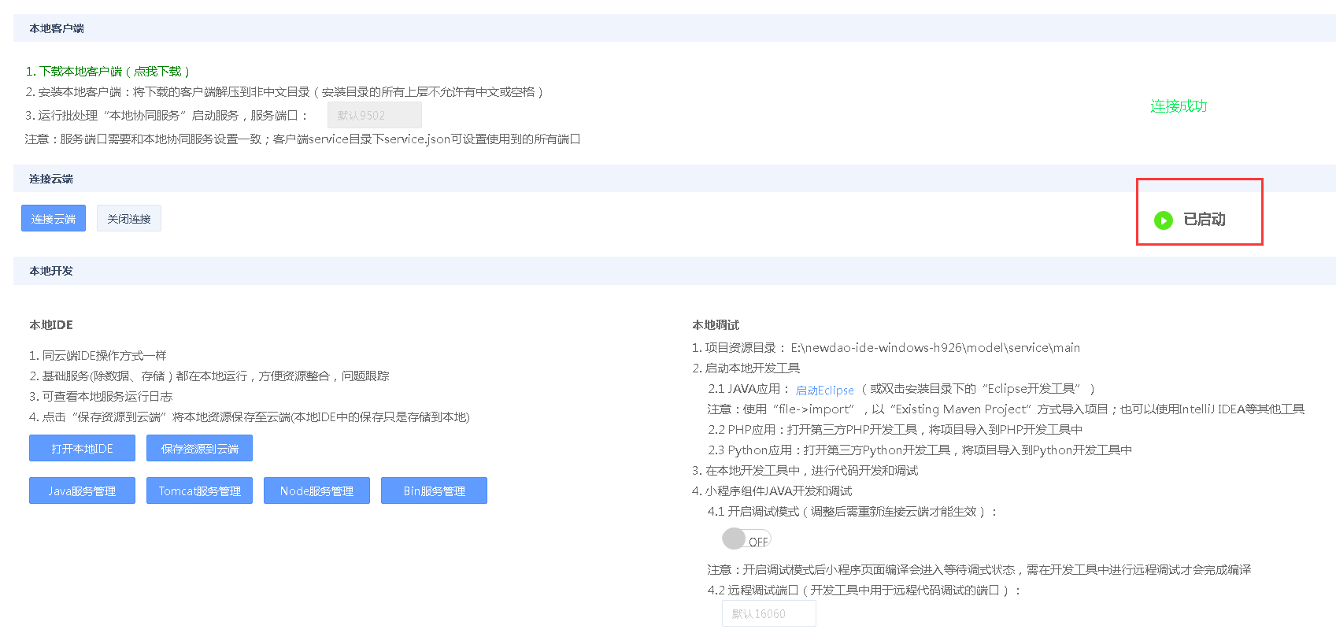Open Bin服务管理
The width and height of the screenshot is (1336, 633).
434,490
